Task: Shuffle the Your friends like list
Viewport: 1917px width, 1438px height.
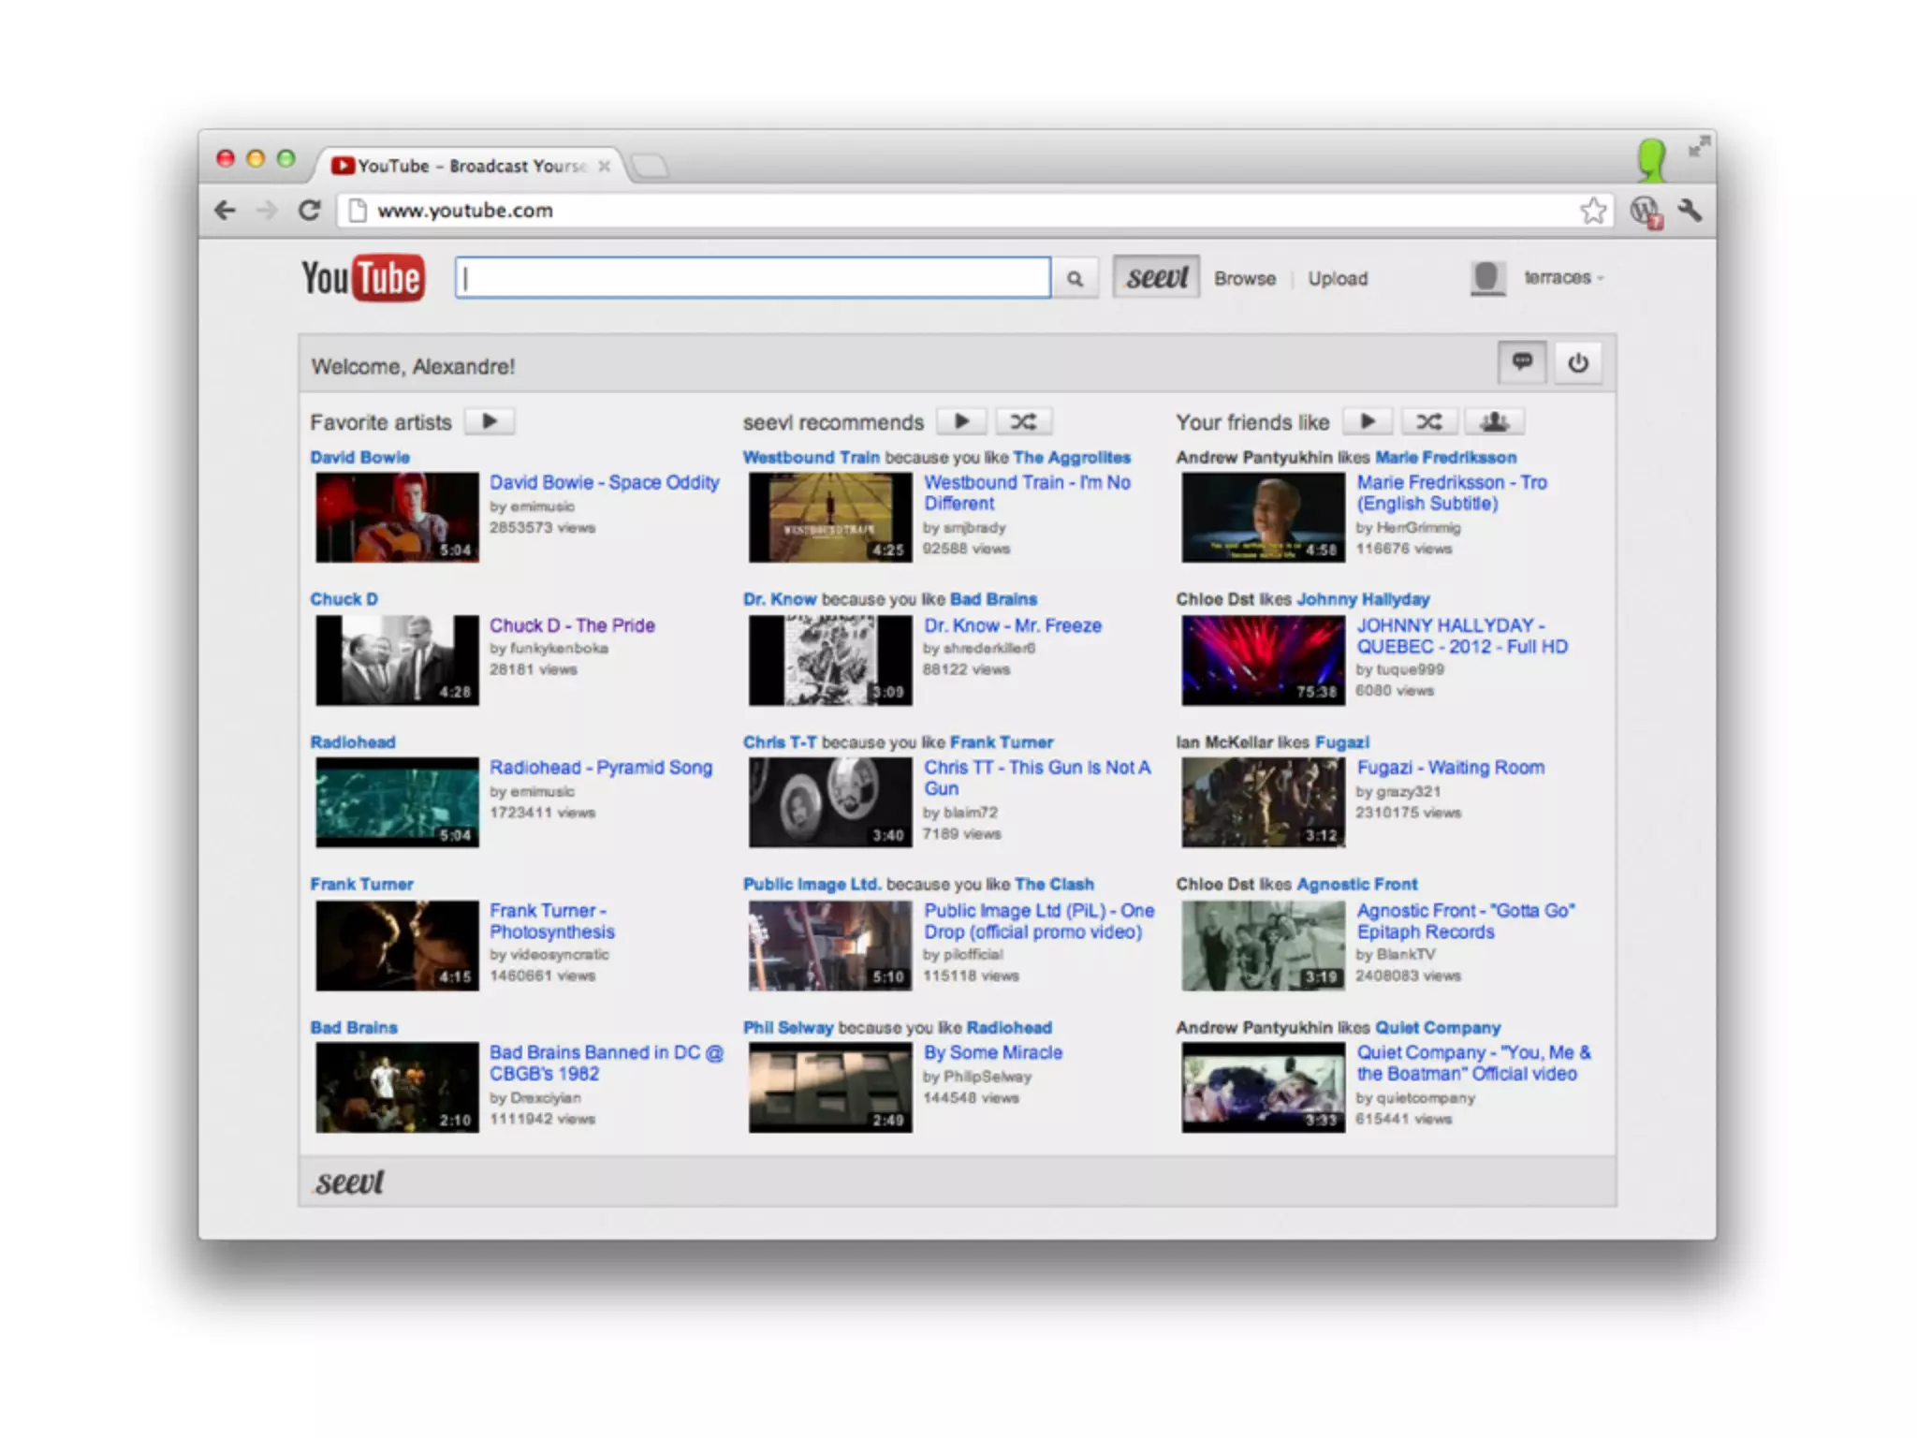Action: (x=1428, y=421)
